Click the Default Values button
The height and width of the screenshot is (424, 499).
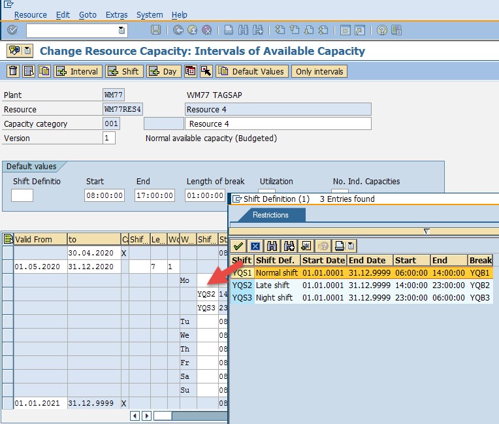(252, 71)
